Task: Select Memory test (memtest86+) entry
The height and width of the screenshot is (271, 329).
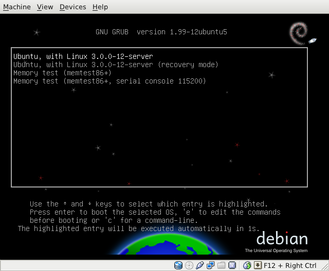Action: click(x=62, y=73)
